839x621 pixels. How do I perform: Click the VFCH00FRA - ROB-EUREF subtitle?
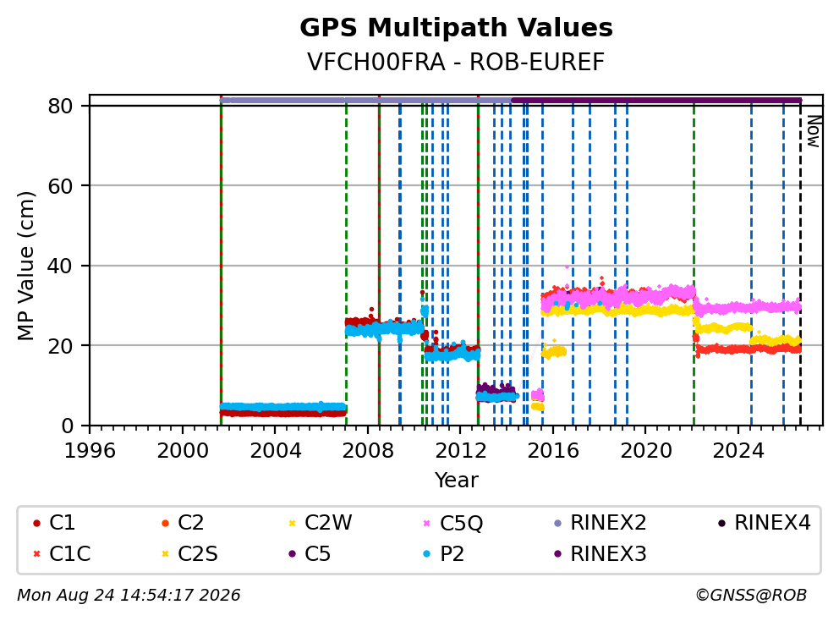456,62
